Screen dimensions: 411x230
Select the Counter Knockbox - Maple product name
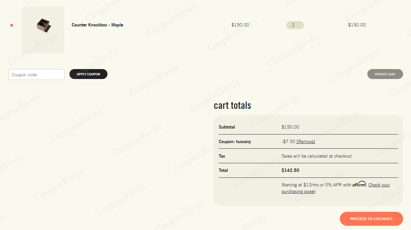pos(97,25)
